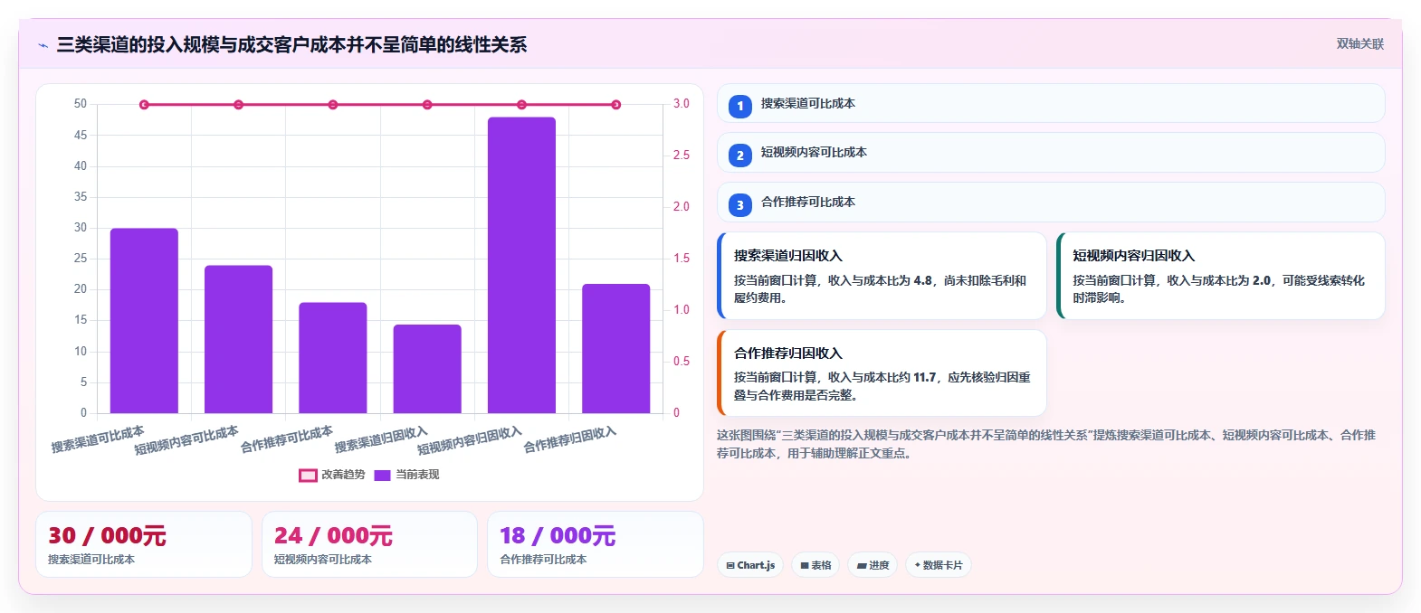Click the 搜索渠道可比成本 caption under 30 / 000元
This screenshot has width=1421, height=613.
click(x=91, y=560)
